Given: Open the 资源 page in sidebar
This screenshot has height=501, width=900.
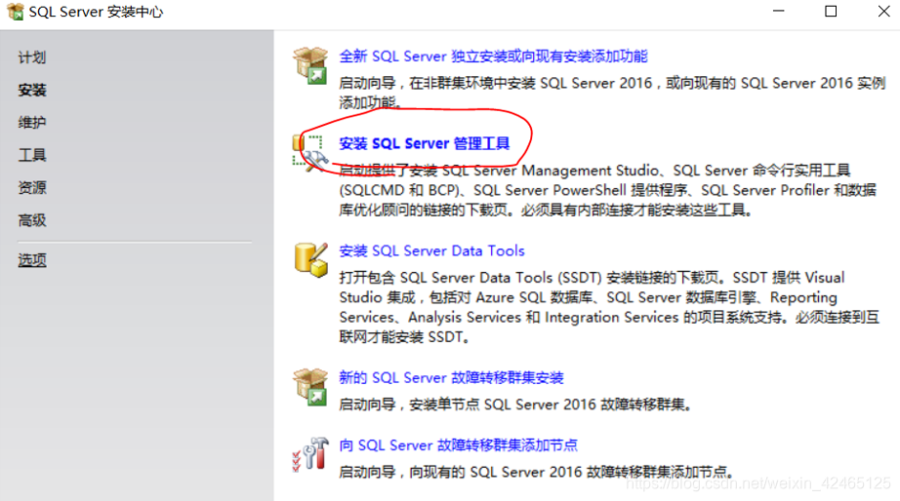Looking at the screenshot, I should (x=31, y=187).
